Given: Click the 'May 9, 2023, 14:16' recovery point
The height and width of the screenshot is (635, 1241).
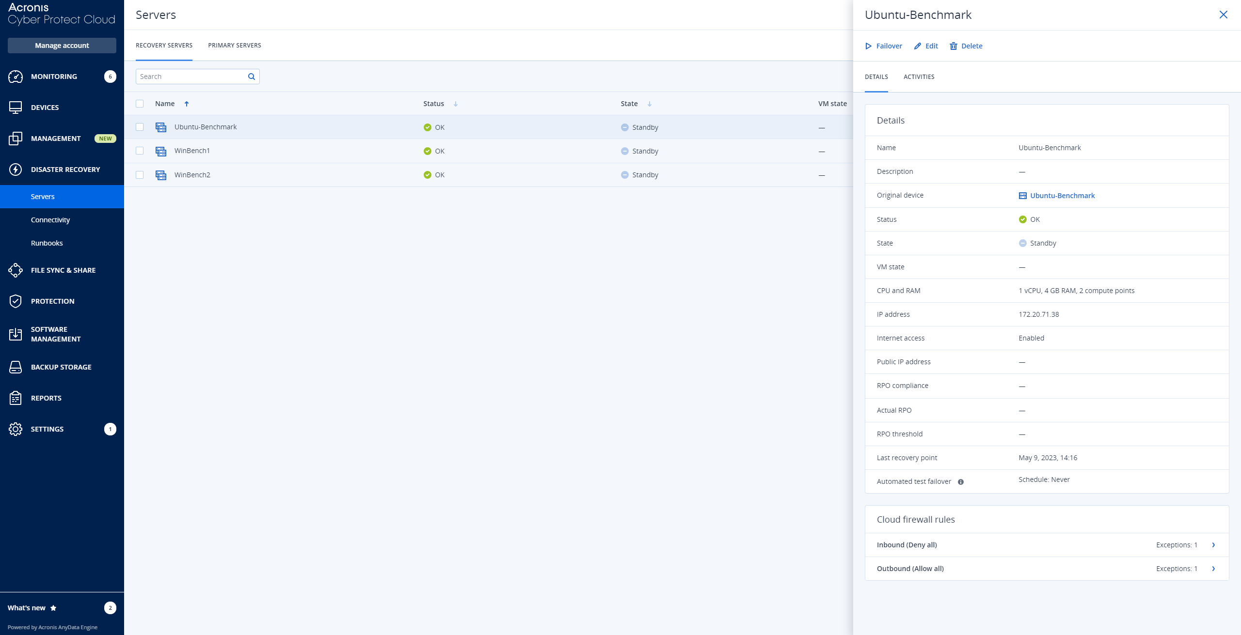Looking at the screenshot, I should tap(1048, 458).
